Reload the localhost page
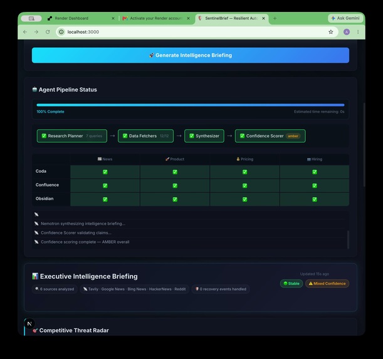 point(48,32)
